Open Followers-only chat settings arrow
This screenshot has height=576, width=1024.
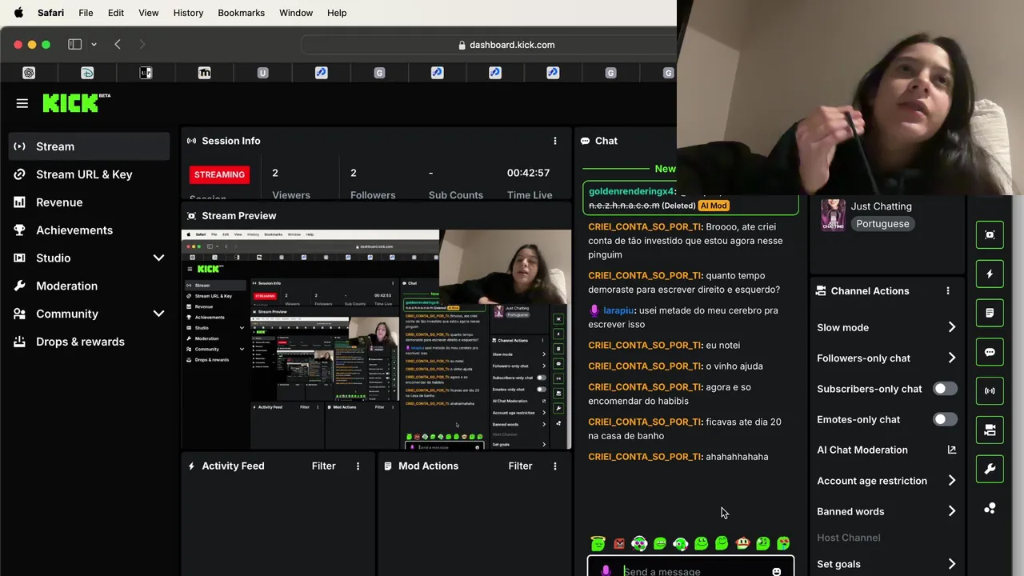click(951, 358)
